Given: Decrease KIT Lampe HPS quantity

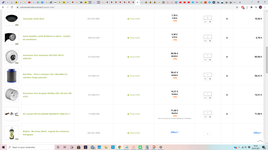Looking at the screenshot, I should [x=205, y=117].
